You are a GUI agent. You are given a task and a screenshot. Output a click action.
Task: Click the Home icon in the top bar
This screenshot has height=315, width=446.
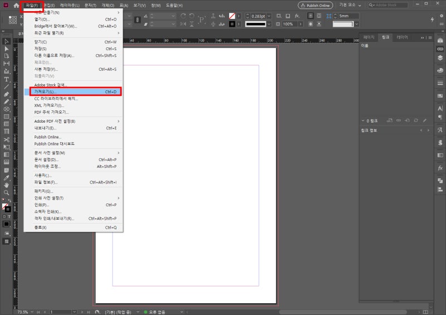pyautogui.click(x=16, y=5)
